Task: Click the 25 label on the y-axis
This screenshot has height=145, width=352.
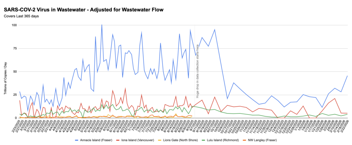Action: pos(15,95)
